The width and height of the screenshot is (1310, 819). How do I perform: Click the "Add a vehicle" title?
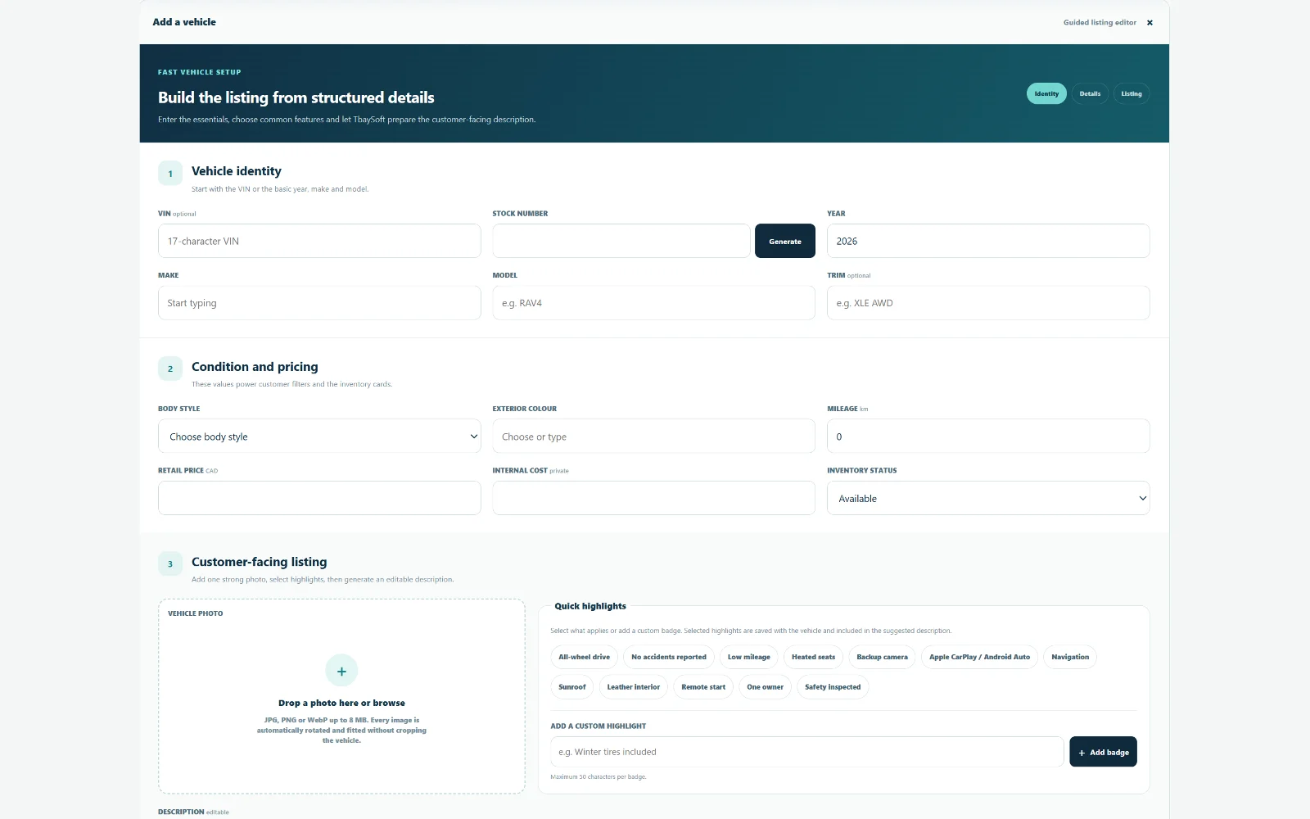pyautogui.click(x=184, y=22)
